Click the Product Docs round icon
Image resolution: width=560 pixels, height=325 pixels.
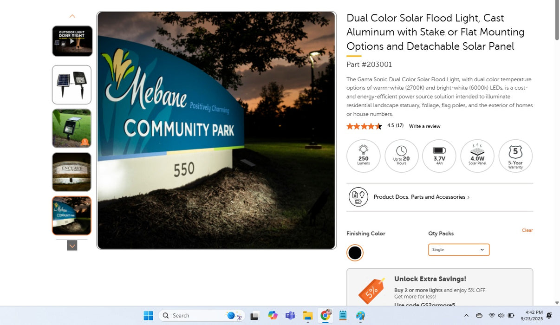pos(358,197)
